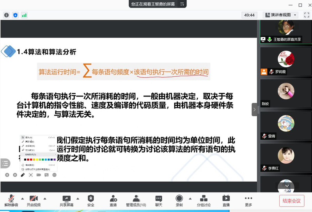Pick the orange ink color swatch

(34, 159)
